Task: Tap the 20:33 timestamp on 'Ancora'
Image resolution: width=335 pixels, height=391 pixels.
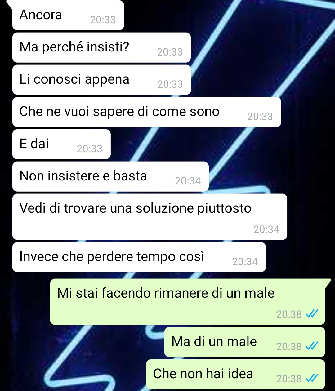Action: [x=103, y=20]
